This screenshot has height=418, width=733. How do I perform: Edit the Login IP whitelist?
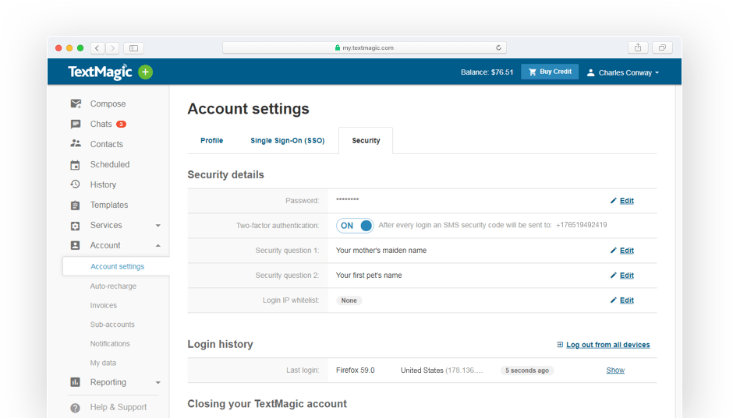pos(626,300)
